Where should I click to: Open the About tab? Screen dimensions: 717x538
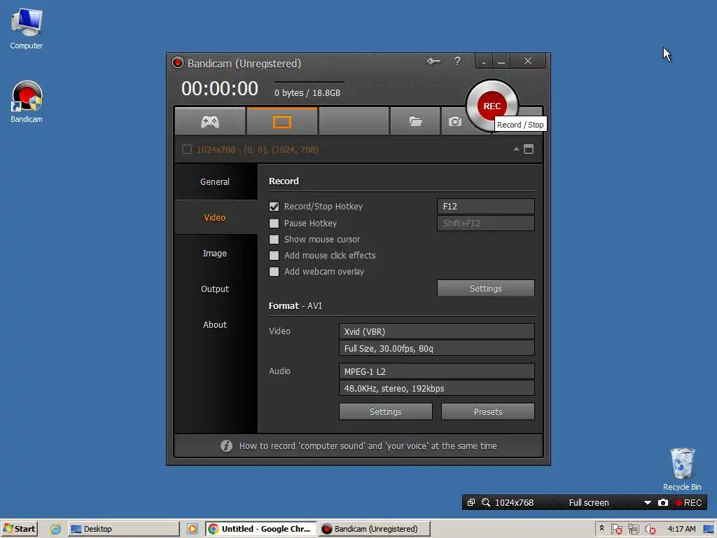tap(215, 324)
